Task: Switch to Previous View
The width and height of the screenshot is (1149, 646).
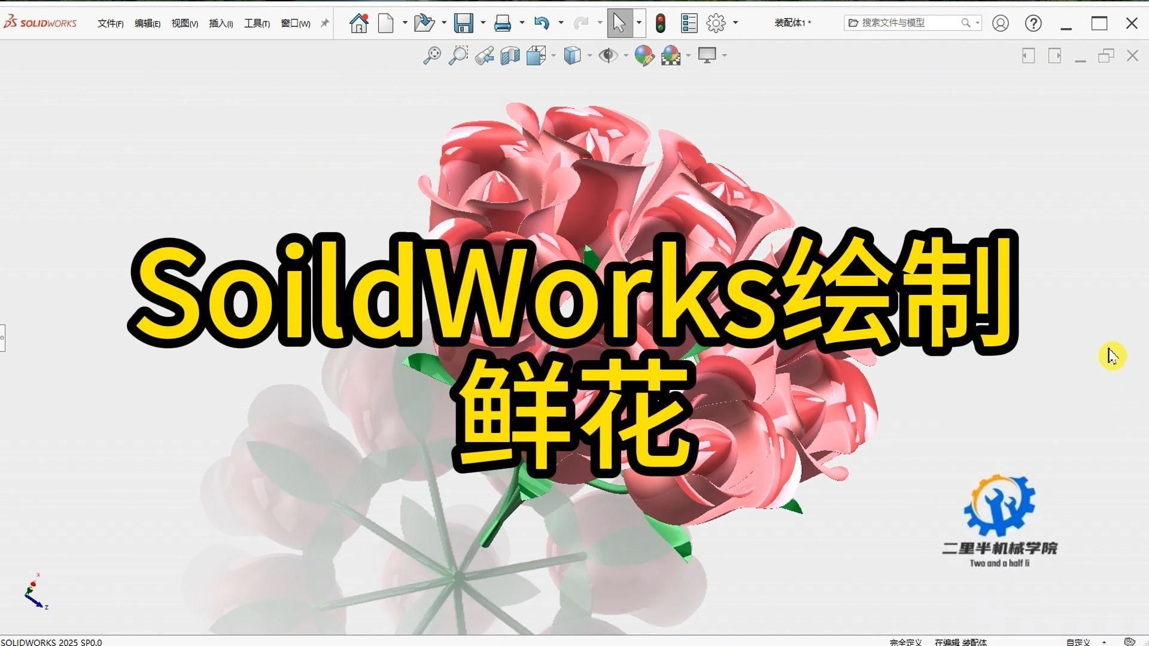Action: (484, 56)
